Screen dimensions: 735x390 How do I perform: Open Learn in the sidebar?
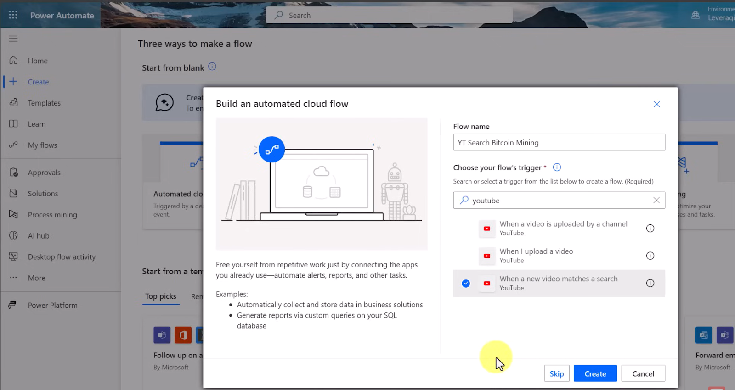coord(37,124)
